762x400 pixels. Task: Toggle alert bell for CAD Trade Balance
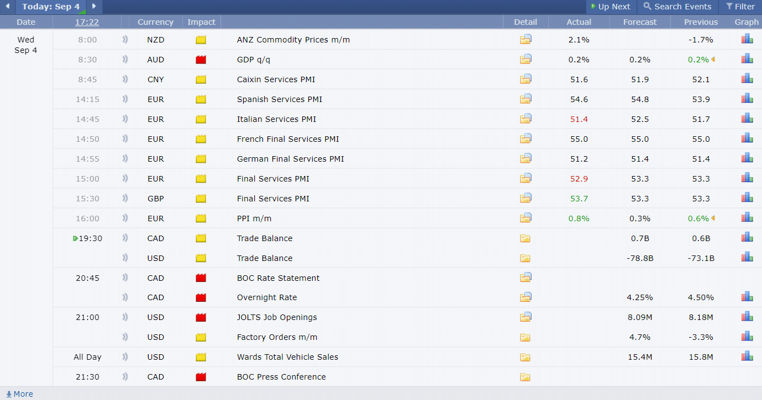pyautogui.click(x=125, y=238)
